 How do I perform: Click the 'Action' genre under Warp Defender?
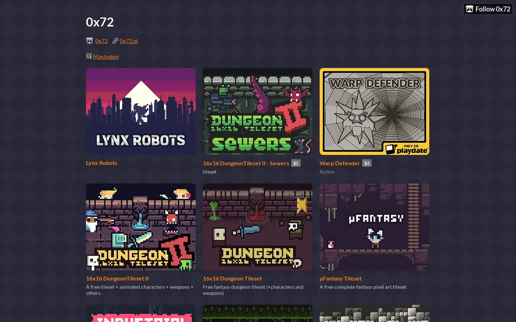click(x=327, y=172)
